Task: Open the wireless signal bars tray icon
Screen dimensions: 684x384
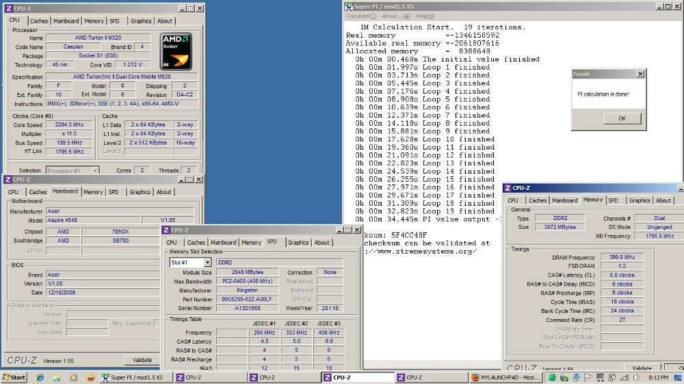Action: 624,377
